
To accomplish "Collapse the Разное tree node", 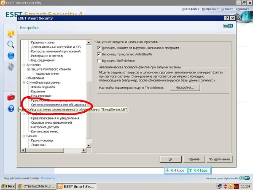I will (24, 136).
